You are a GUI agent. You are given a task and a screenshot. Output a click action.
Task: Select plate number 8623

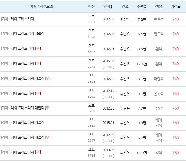(91, 37)
